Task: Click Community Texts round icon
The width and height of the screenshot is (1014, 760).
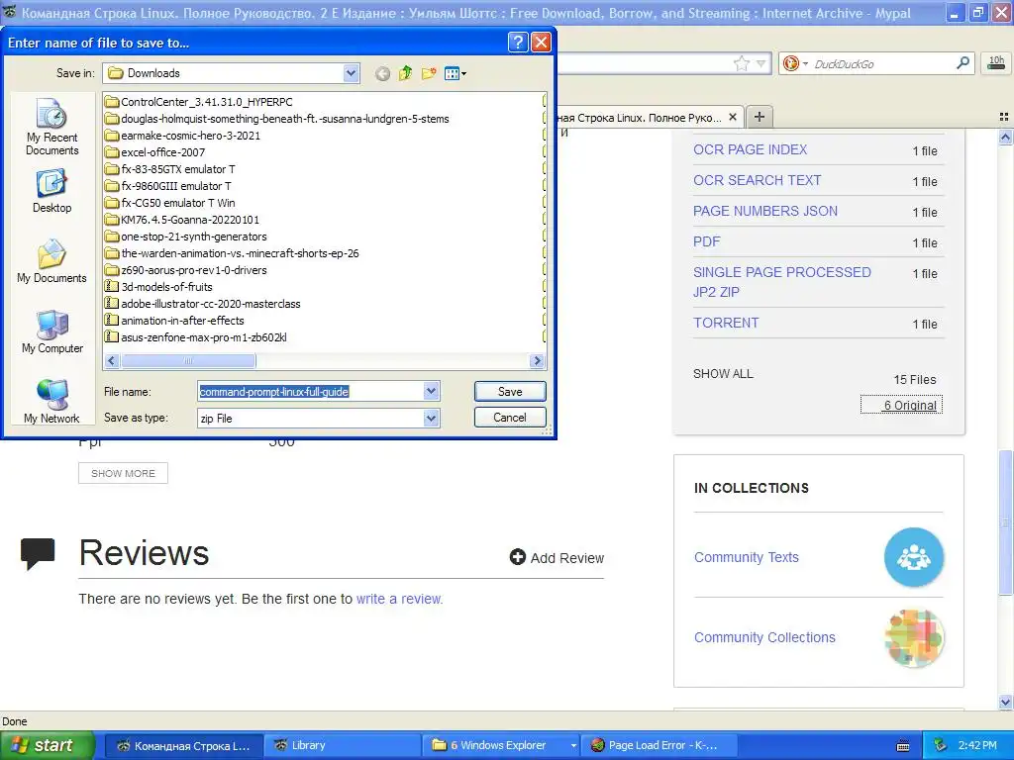Action: [x=914, y=557]
